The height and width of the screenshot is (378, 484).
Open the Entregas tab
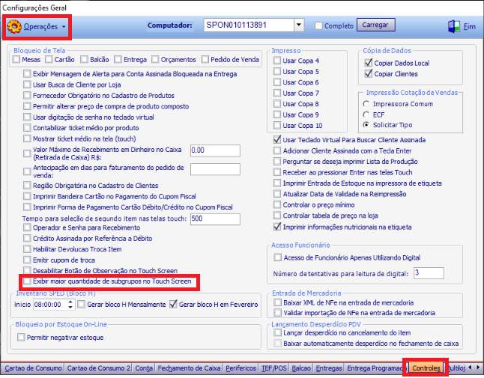(x=329, y=368)
